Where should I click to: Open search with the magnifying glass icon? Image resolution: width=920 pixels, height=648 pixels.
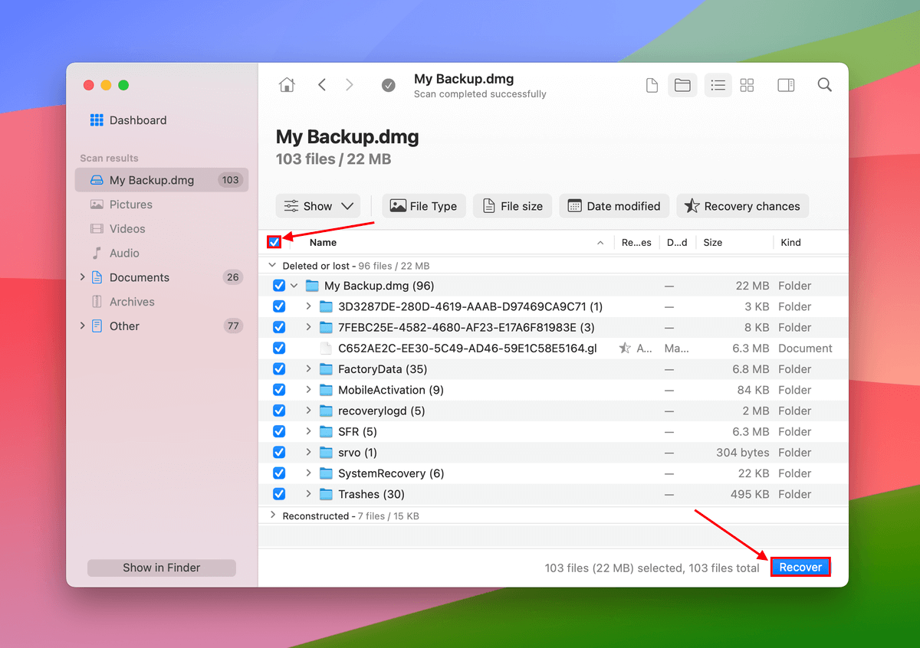[x=824, y=85]
